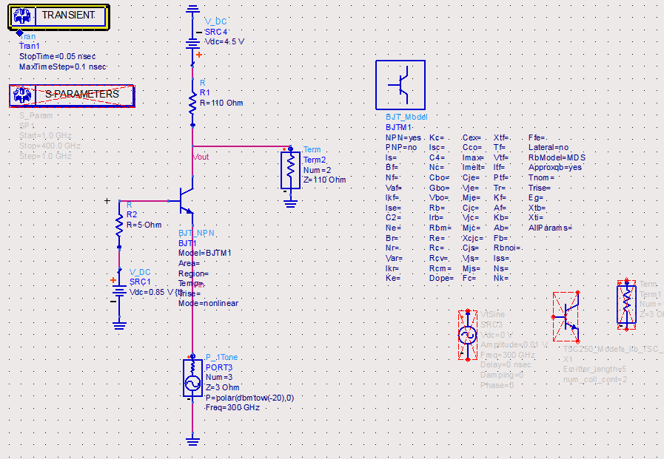664x459 pixels.
Task: Click the R=110 Ohm value of R1
Action: 221,103
